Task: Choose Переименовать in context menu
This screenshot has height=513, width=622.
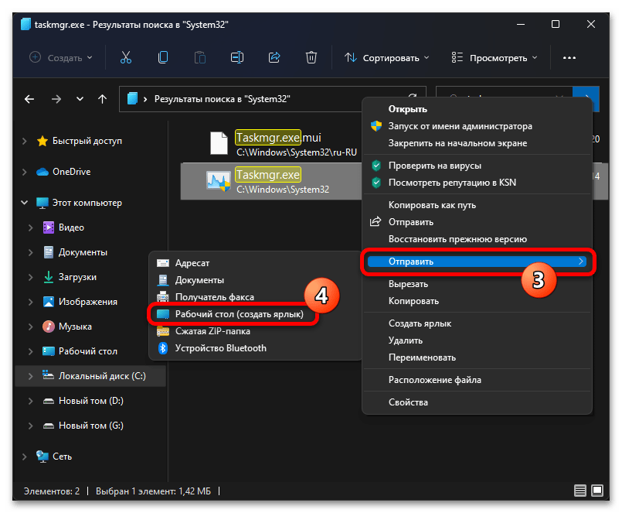Action: click(478, 357)
